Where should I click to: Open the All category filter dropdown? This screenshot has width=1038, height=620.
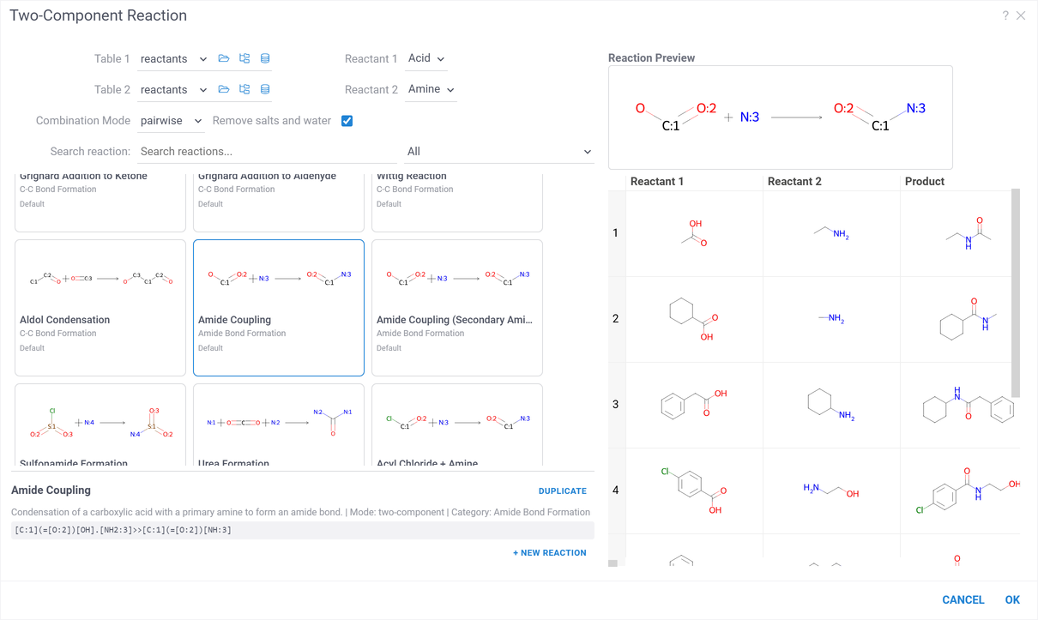(x=499, y=152)
